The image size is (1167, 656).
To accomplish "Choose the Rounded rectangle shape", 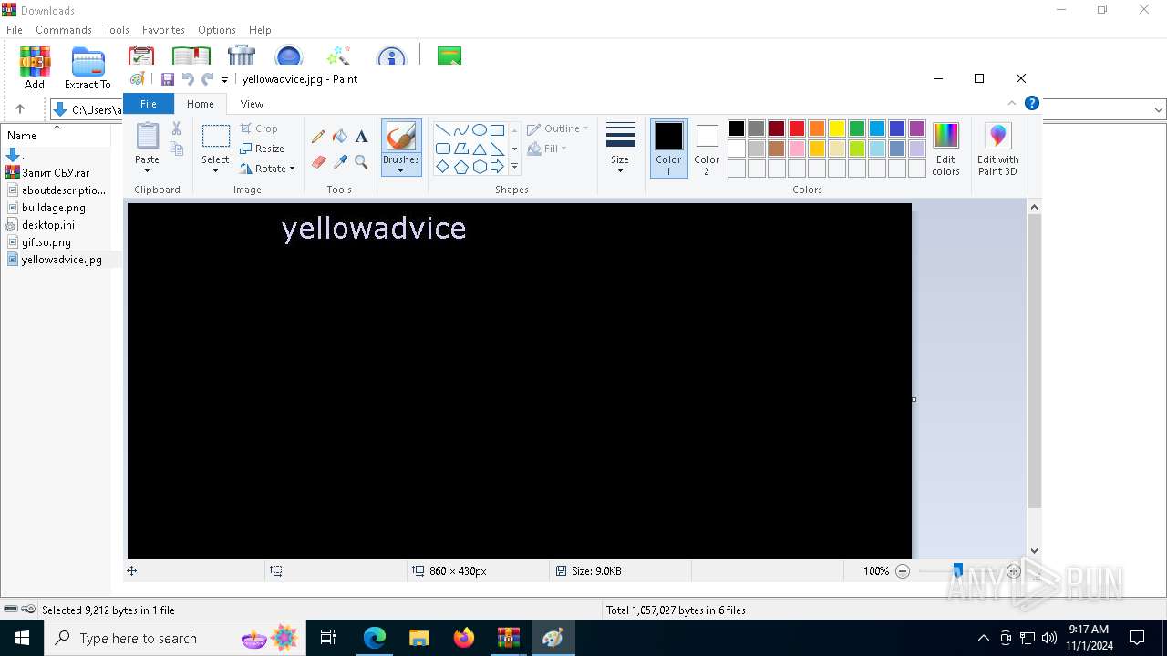I will 442,149.
